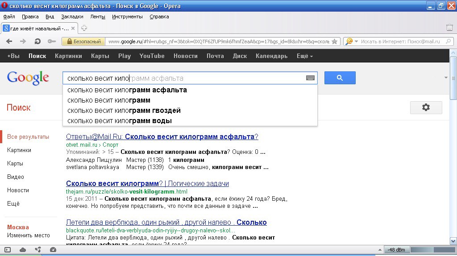Open the Закладки menu
The width and height of the screenshot is (457, 256).
coord(72,17)
